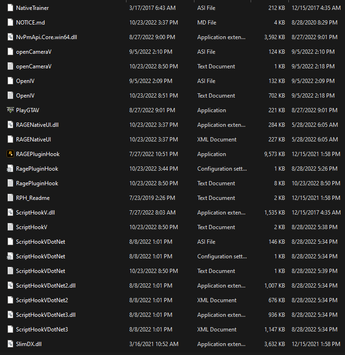The width and height of the screenshot is (345, 355).
Task: Select the date 3/16/2021 10:52 AM
Action: [x=154, y=344]
